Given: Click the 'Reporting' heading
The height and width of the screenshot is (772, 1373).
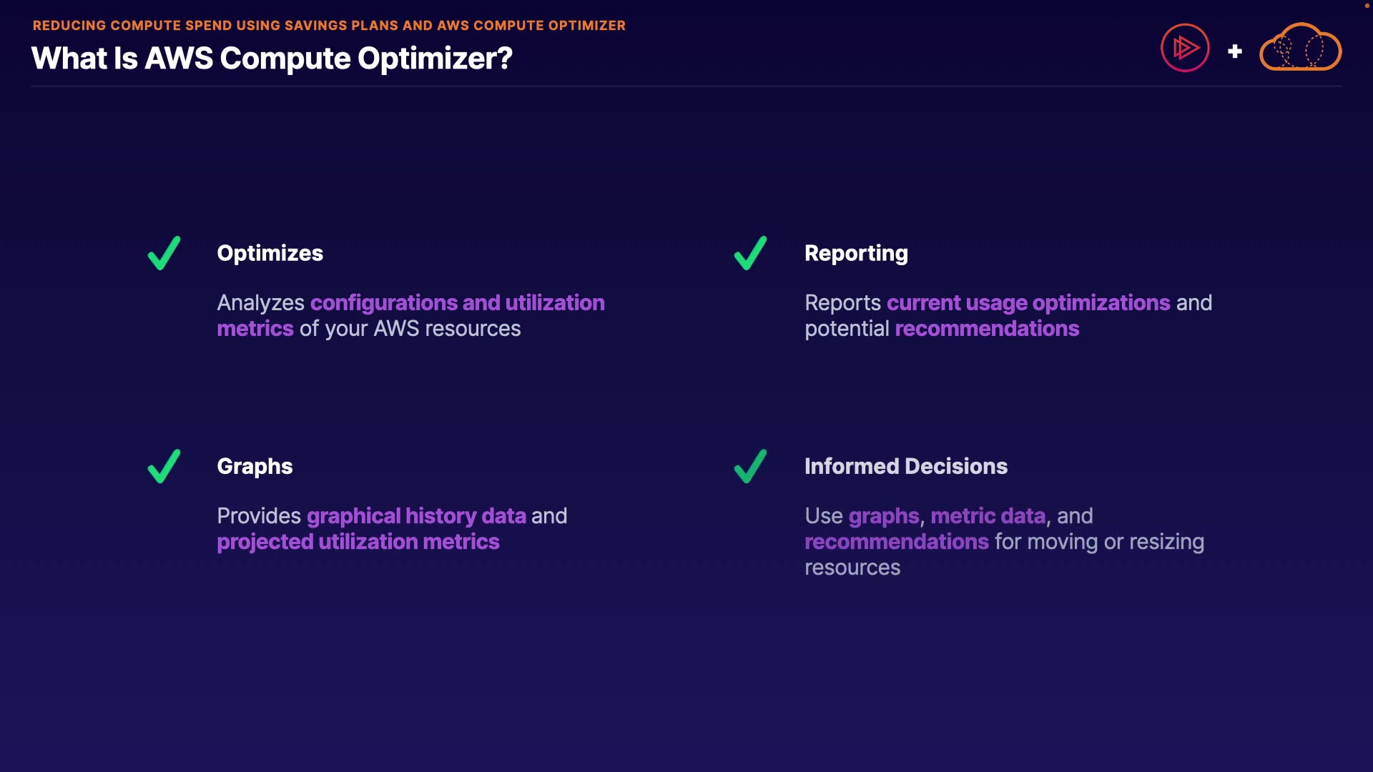Looking at the screenshot, I should coord(856,253).
